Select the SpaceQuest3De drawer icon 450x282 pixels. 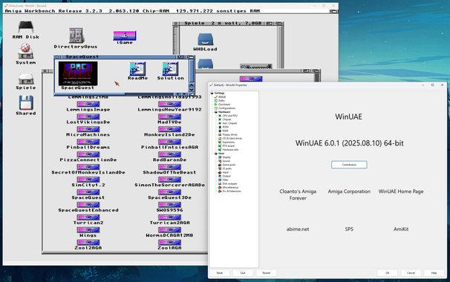click(169, 192)
